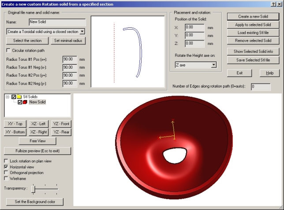Viewport: 284px width, 210px height.
Task: Click Create a new Solid button
Action: 253,16
